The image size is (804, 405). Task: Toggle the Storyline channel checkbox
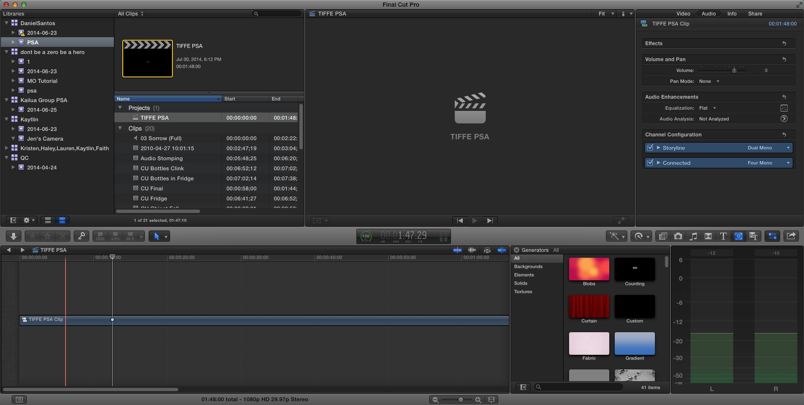[650, 147]
